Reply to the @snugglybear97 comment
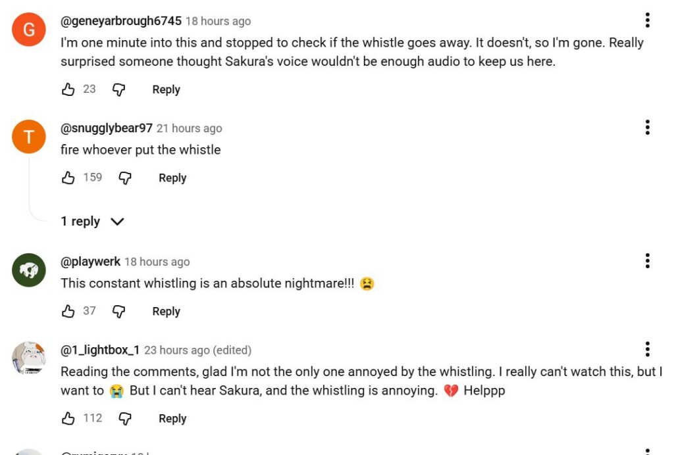This screenshot has height=455, width=674. 172,178
